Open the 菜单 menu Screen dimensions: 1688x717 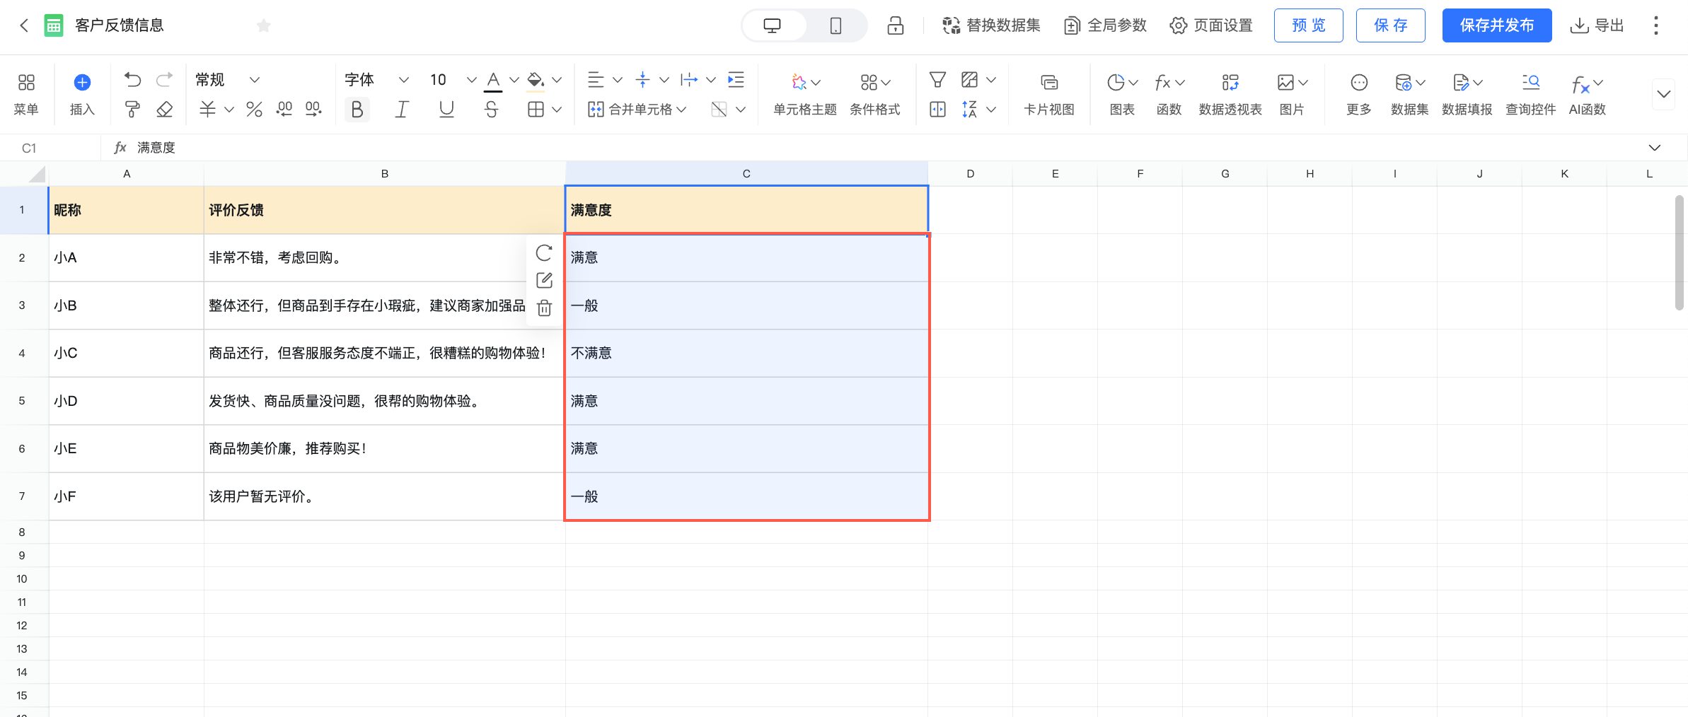click(26, 94)
